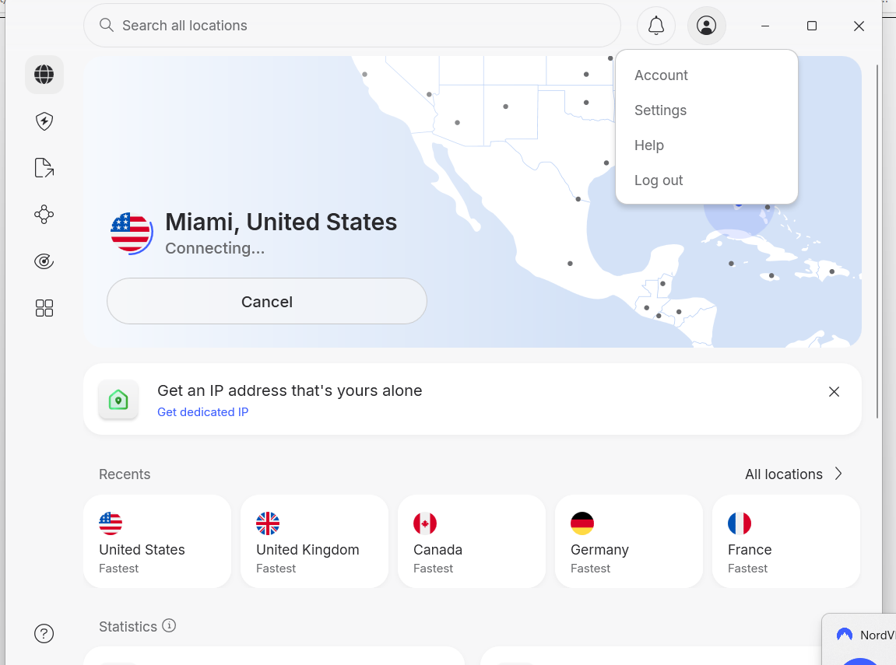Viewport: 896px width, 665px height.
Task: Cancel the Miami connection attempt
Action: coord(266,302)
